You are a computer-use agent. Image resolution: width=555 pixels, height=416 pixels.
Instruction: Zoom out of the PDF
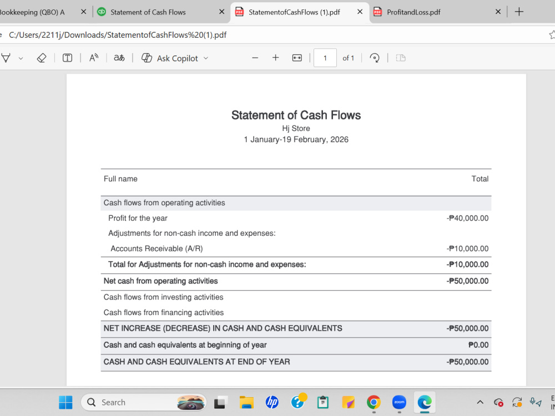tap(255, 58)
